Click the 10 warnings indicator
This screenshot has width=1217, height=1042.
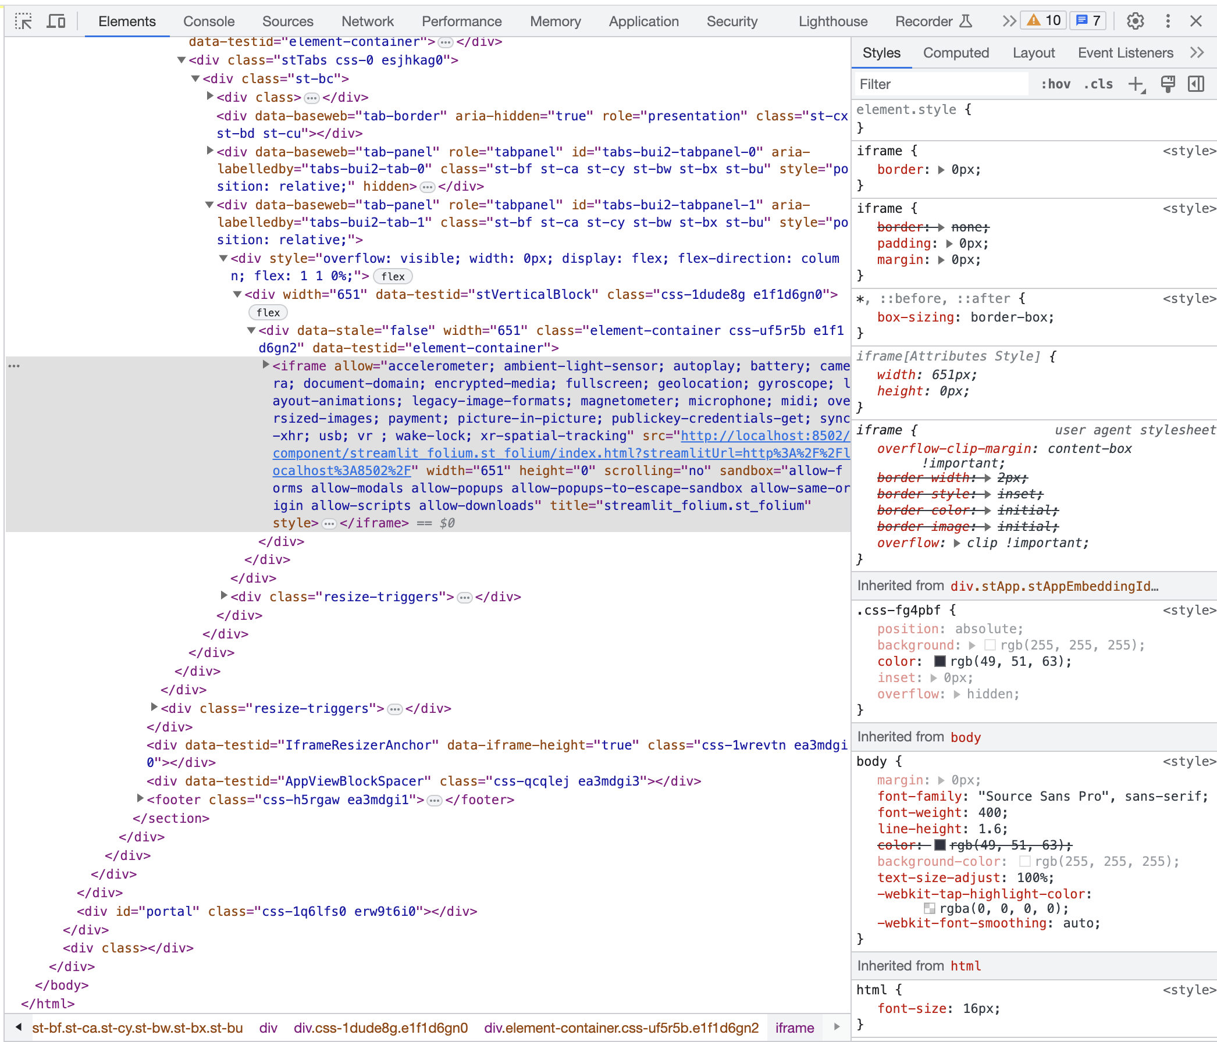(x=1042, y=19)
